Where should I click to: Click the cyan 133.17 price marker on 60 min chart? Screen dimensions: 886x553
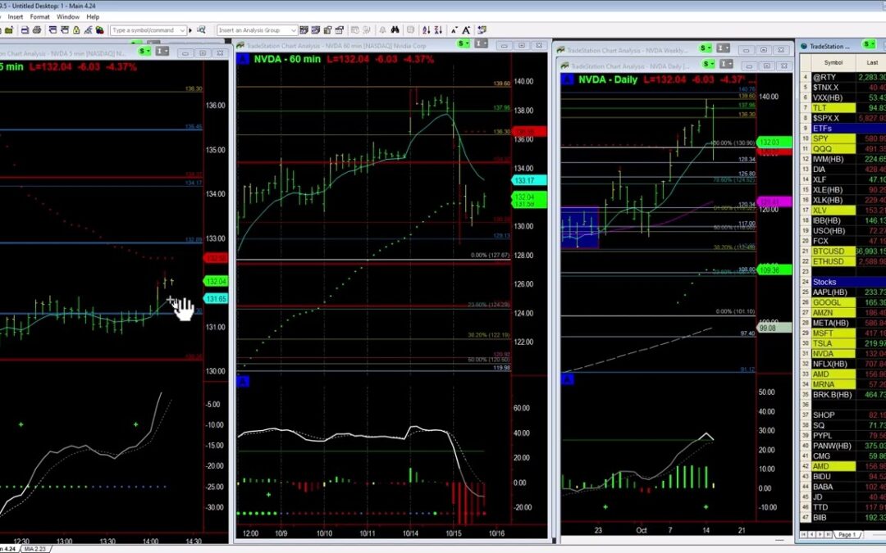point(529,180)
